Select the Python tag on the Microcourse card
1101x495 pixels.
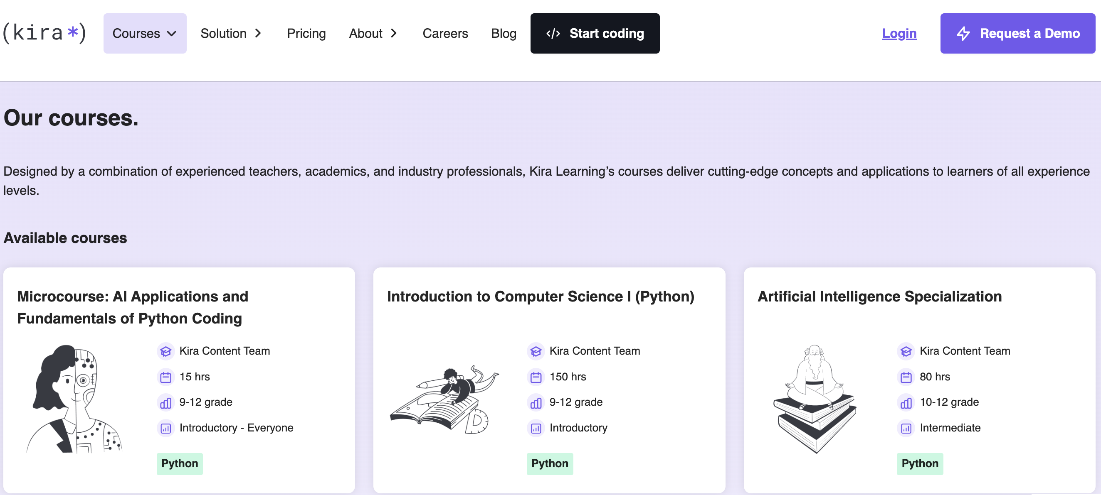pyautogui.click(x=180, y=463)
